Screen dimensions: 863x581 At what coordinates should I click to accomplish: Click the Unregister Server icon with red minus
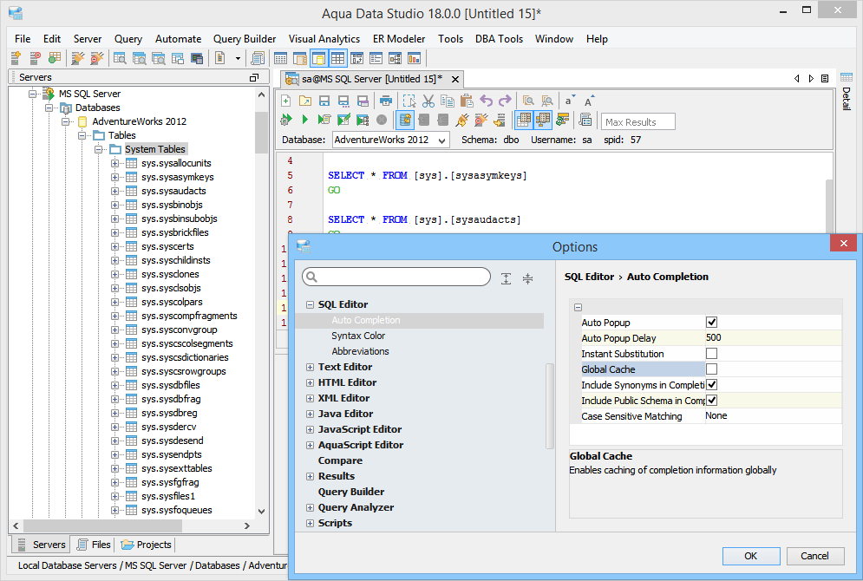36,58
